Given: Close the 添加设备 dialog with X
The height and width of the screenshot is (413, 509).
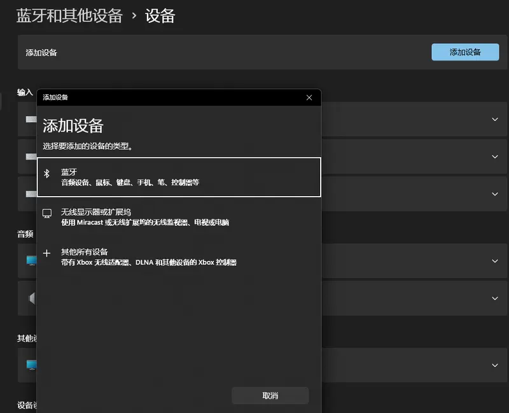Looking at the screenshot, I should pos(309,97).
